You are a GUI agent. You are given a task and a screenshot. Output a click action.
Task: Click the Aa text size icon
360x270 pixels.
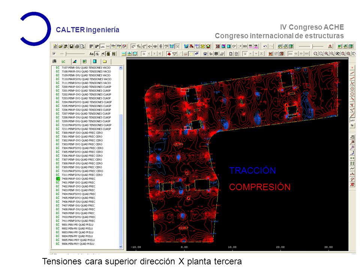(91, 54)
